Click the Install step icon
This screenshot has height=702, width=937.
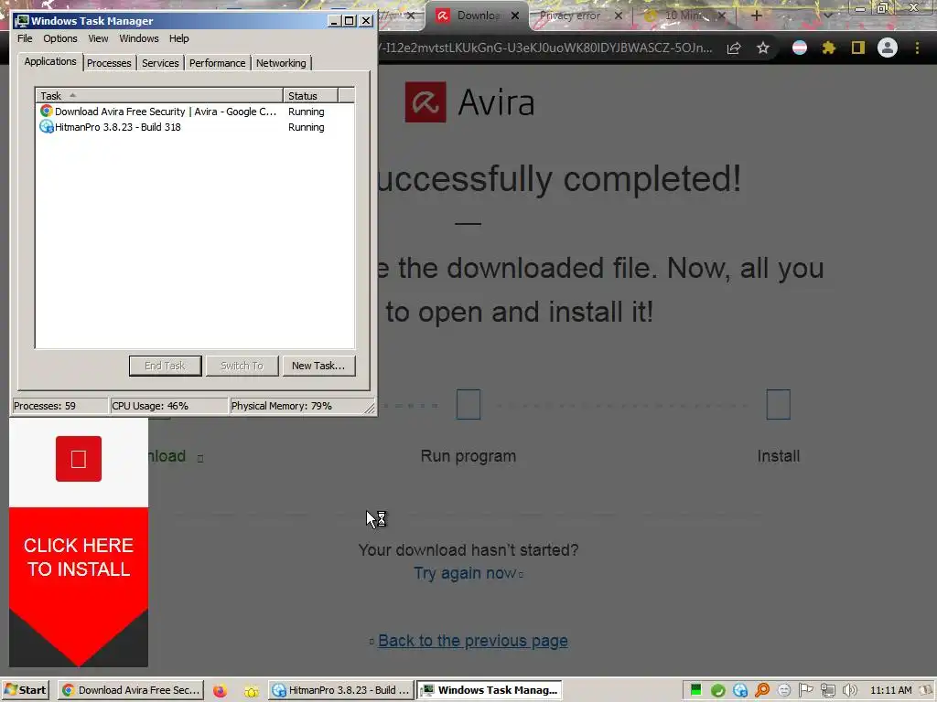pos(778,405)
